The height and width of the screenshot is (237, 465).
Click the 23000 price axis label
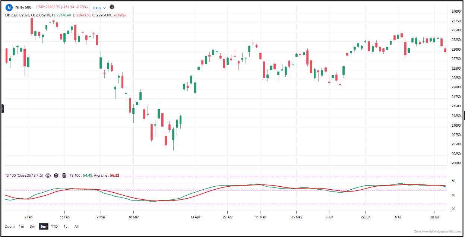[x=456, y=50]
